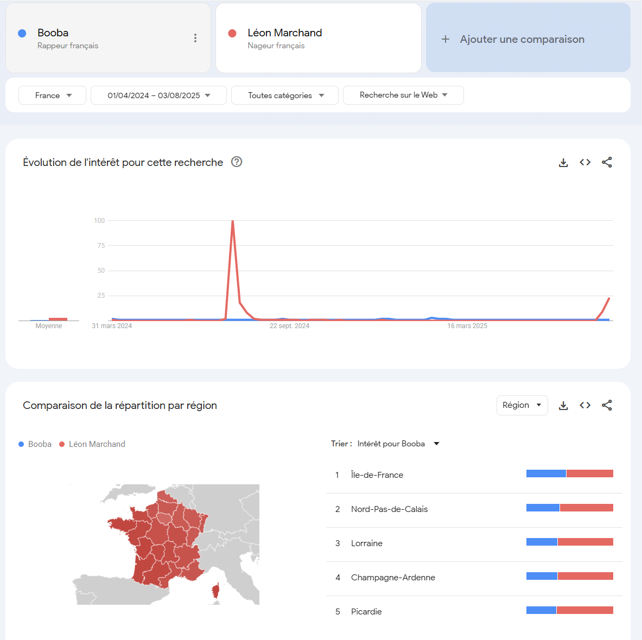This screenshot has height=640, width=642.
Task: Share the interest over time chart
Action: 607,163
